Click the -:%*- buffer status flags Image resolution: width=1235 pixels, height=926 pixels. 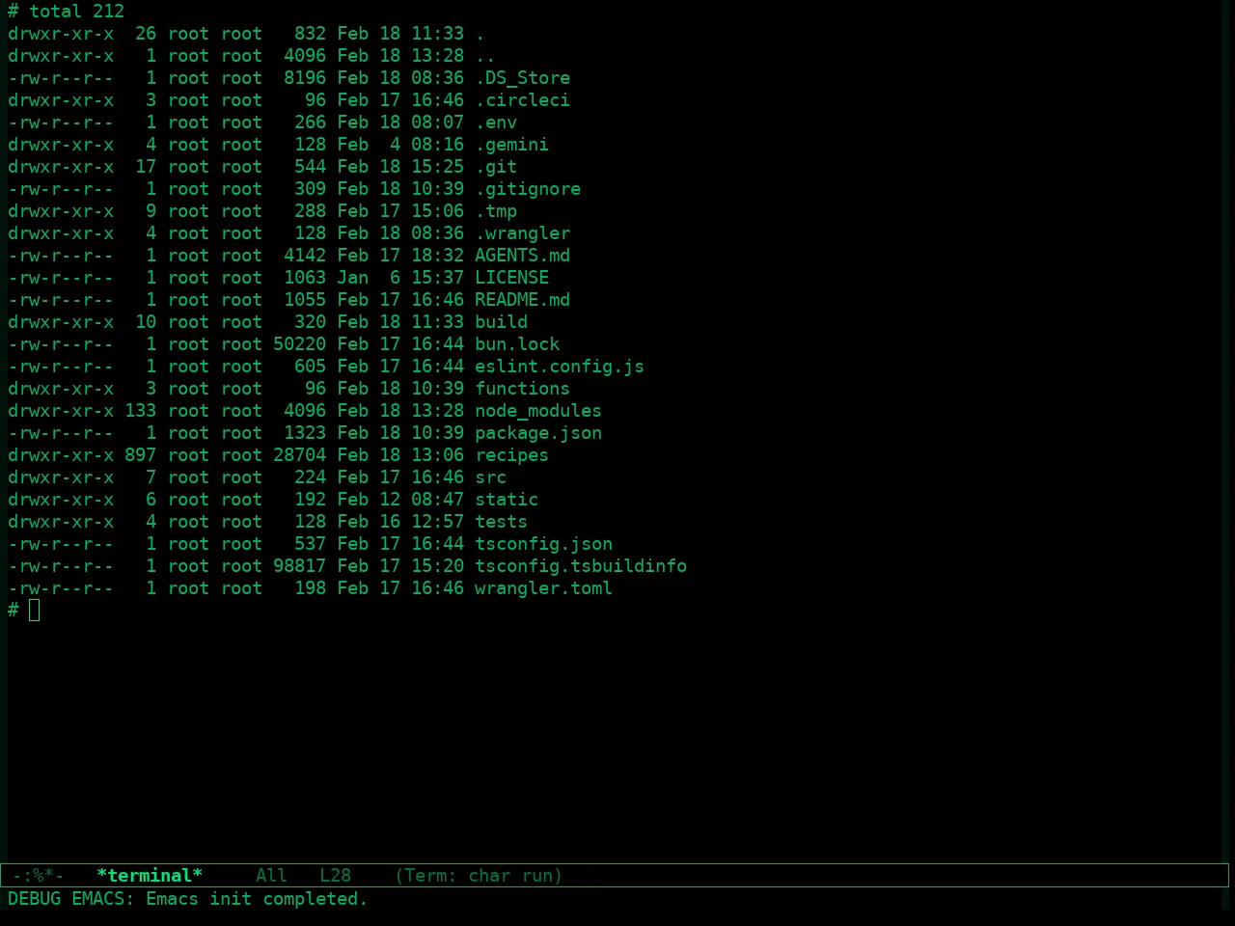38,876
